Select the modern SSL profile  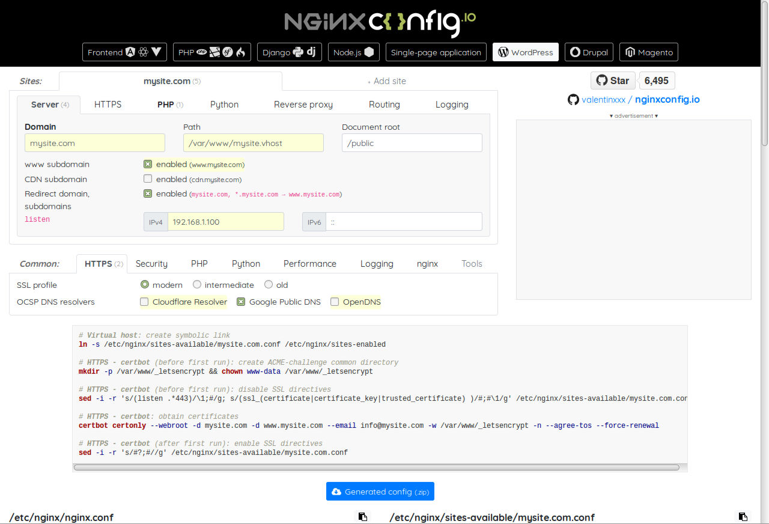click(145, 285)
